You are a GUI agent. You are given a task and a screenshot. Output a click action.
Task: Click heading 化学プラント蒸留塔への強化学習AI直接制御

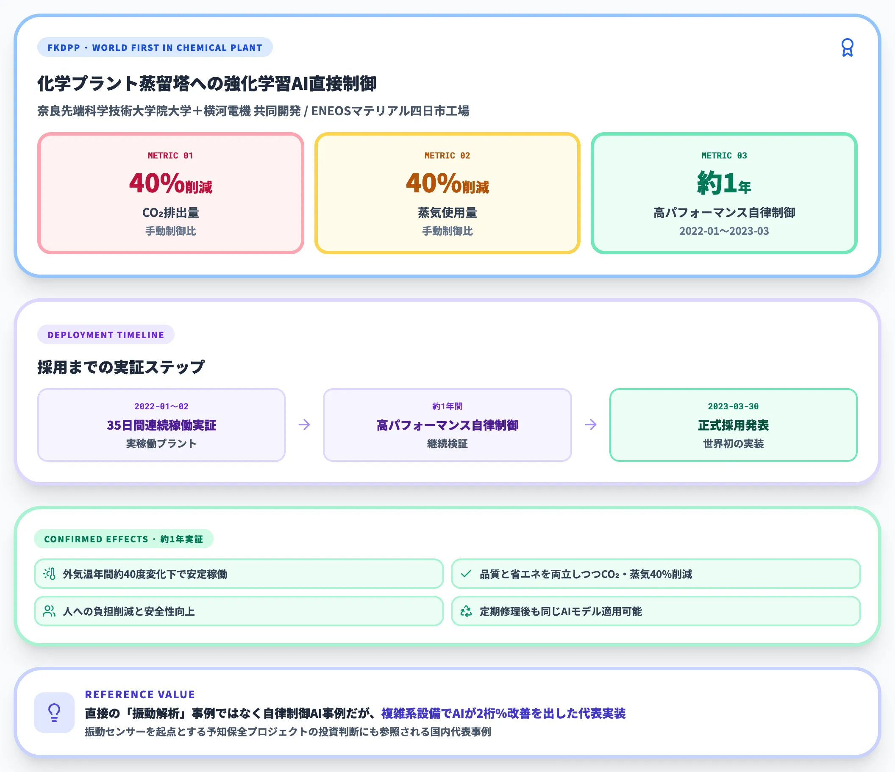(206, 83)
